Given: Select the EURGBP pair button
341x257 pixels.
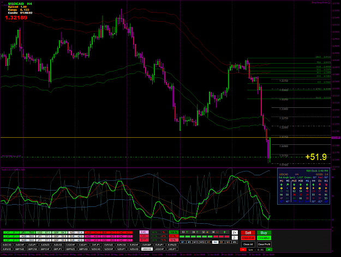Looking at the screenshot, I should (x=147, y=245).
